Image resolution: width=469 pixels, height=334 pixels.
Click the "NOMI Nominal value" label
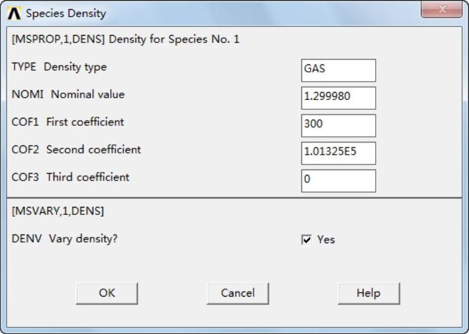coord(68,95)
